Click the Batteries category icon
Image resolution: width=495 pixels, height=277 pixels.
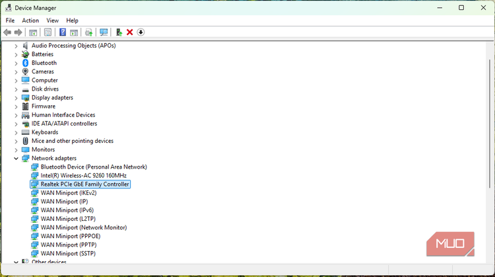tap(25, 54)
